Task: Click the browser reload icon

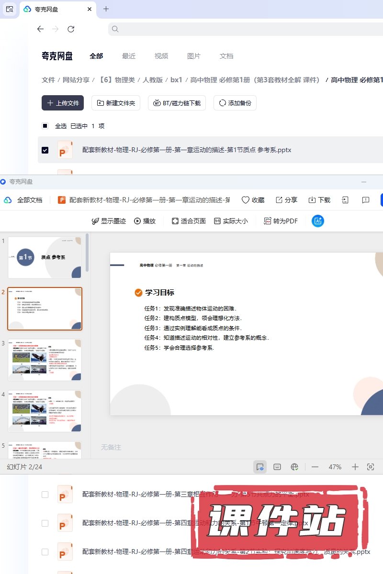Action: pyautogui.click(x=71, y=29)
